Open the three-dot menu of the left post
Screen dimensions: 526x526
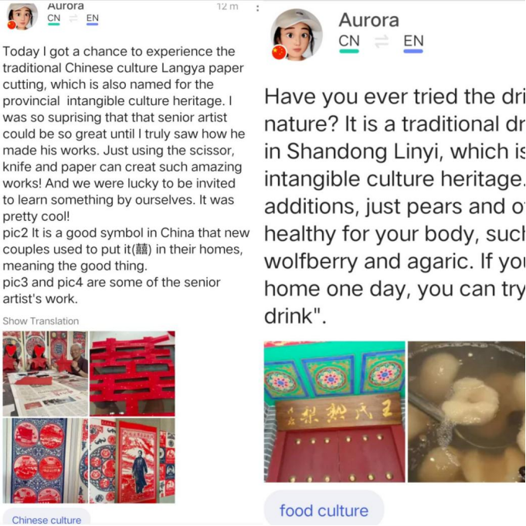coord(257,8)
